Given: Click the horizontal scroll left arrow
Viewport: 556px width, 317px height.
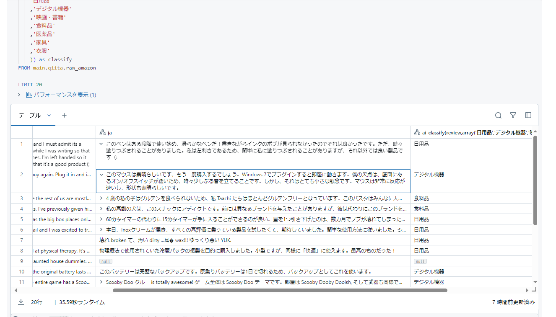Looking at the screenshot, I should [x=16, y=290].
